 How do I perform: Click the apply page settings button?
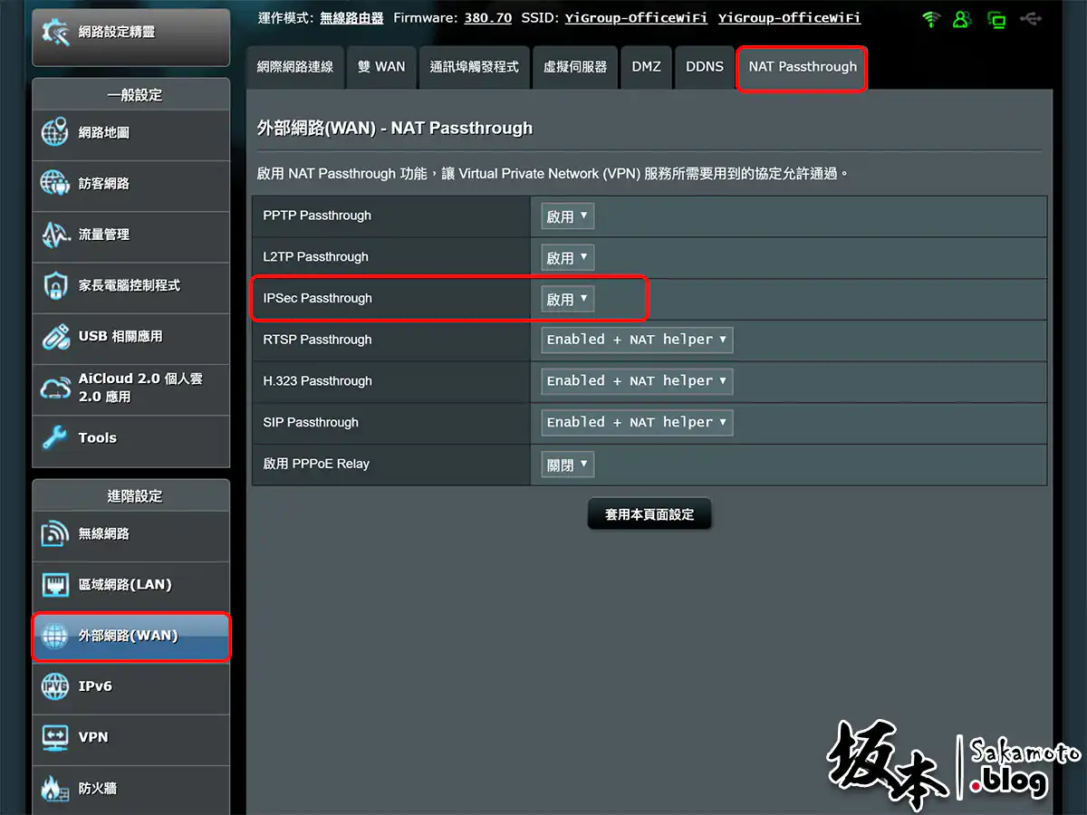pos(649,514)
